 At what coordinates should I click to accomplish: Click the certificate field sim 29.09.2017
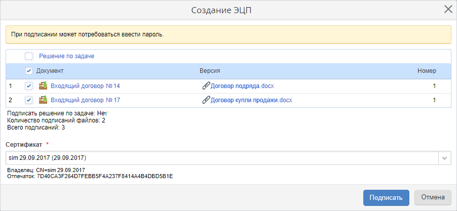pos(222,158)
